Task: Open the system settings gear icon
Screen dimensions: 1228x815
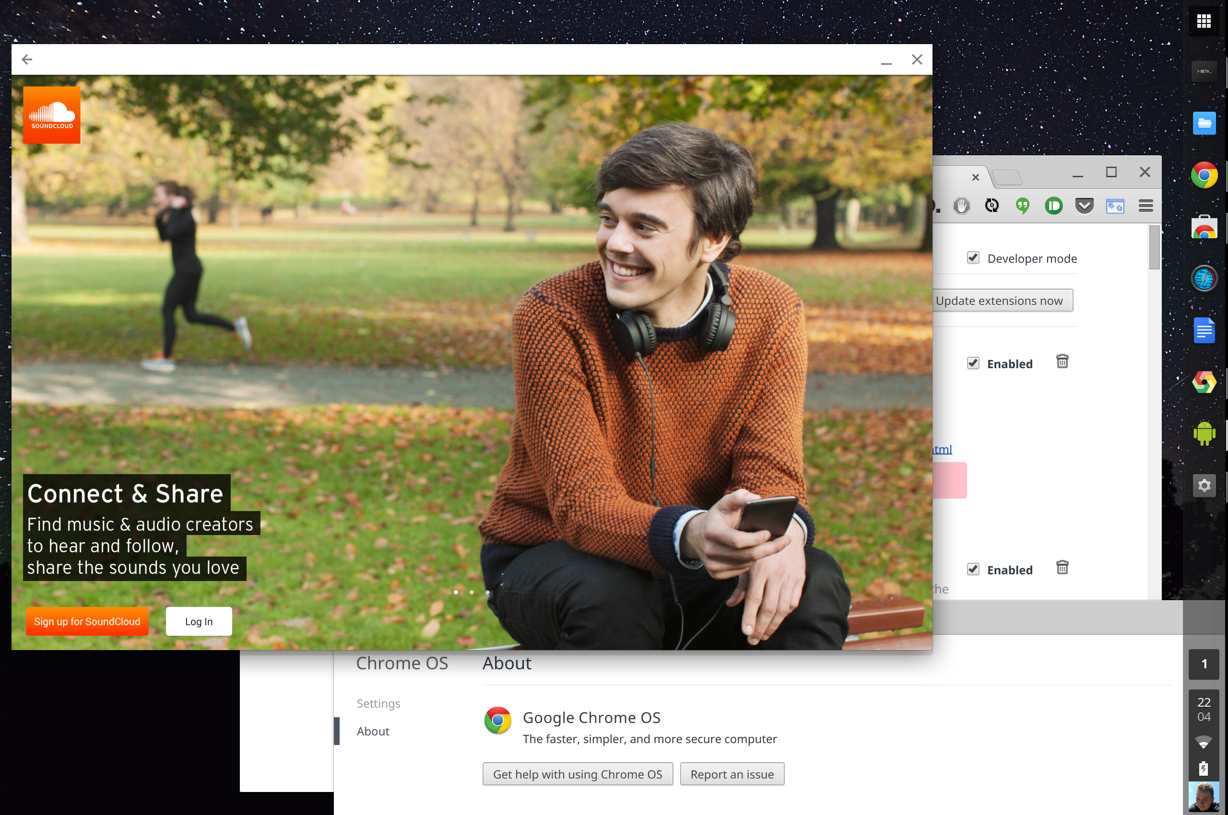Action: click(1203, 484)
